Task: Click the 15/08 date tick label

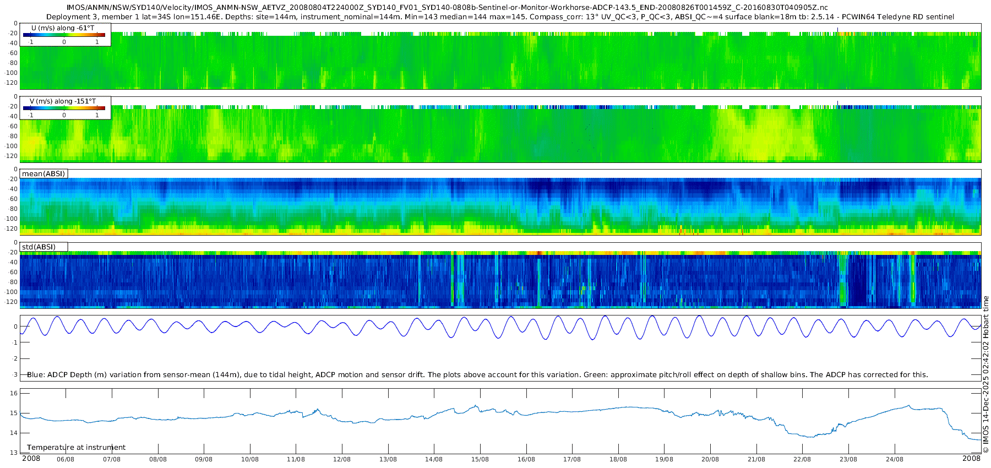Action: tap(480, 459)
